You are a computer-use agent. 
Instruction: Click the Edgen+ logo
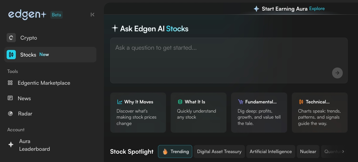pos(27,15)
